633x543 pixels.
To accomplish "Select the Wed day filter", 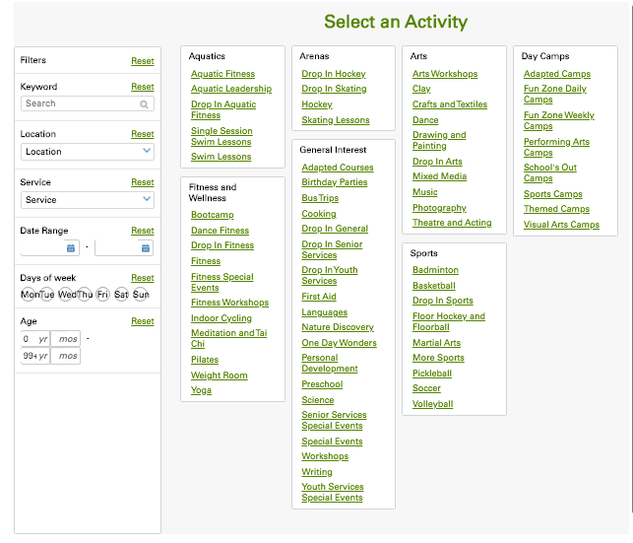I will [66, 295].
